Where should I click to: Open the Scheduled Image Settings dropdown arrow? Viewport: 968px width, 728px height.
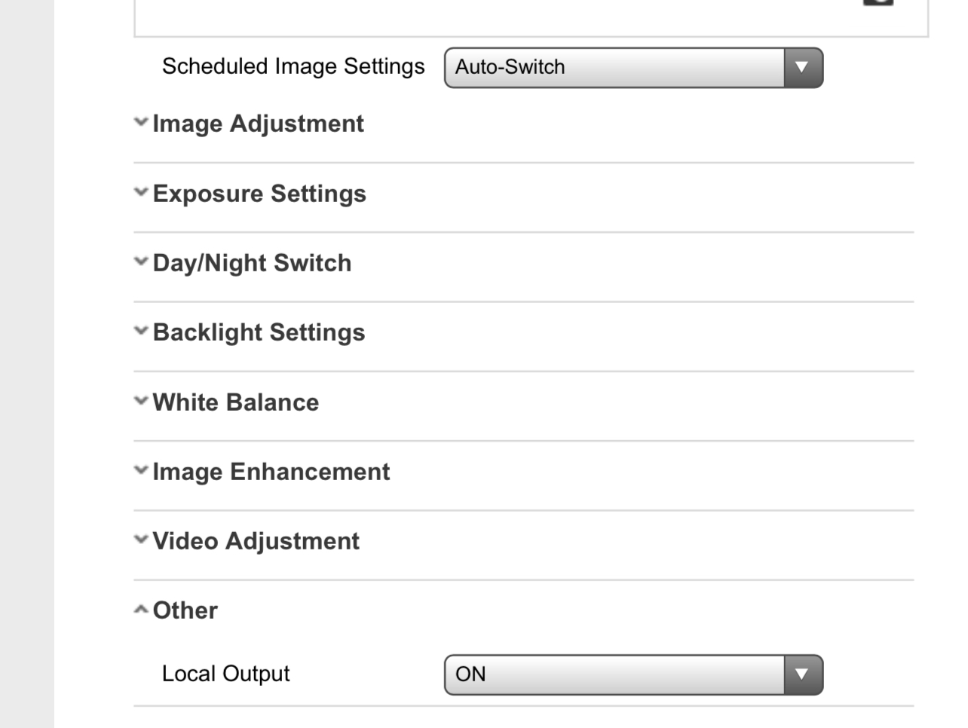click(802, 68)
